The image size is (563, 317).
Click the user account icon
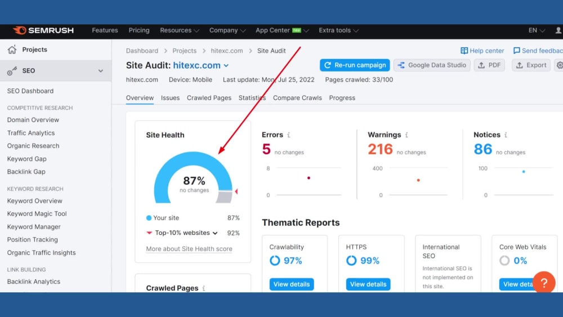click(x=558, y=30)
